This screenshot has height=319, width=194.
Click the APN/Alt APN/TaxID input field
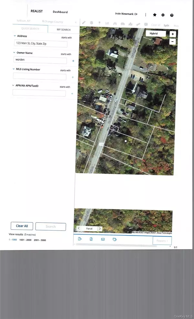click(39, 93)
